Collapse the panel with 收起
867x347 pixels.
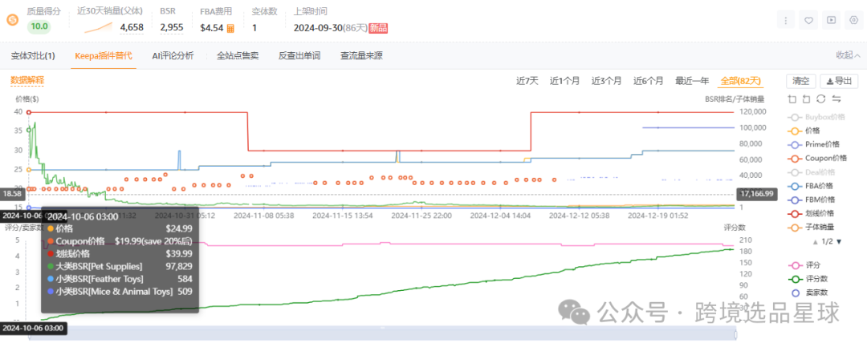(848, 55)
